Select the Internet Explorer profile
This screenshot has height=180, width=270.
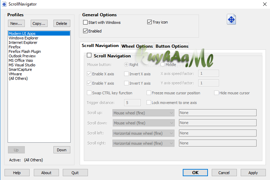(39, 42)
